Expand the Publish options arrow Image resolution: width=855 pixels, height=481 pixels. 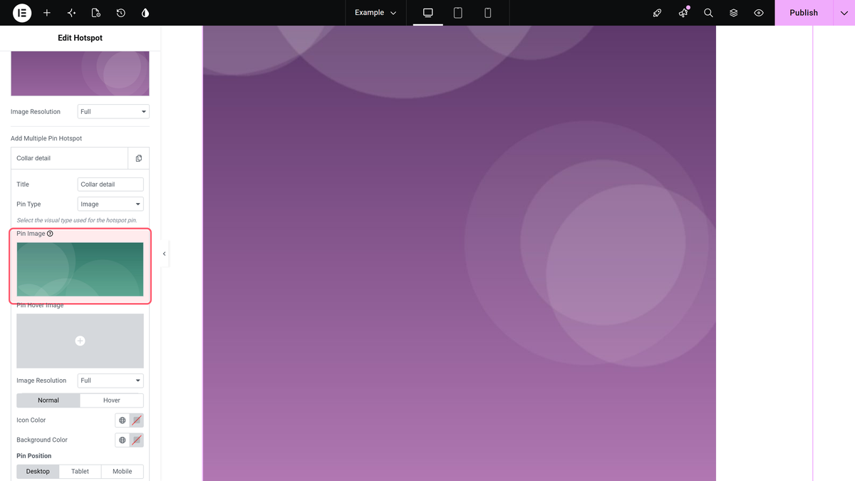[x=844, y=13]
